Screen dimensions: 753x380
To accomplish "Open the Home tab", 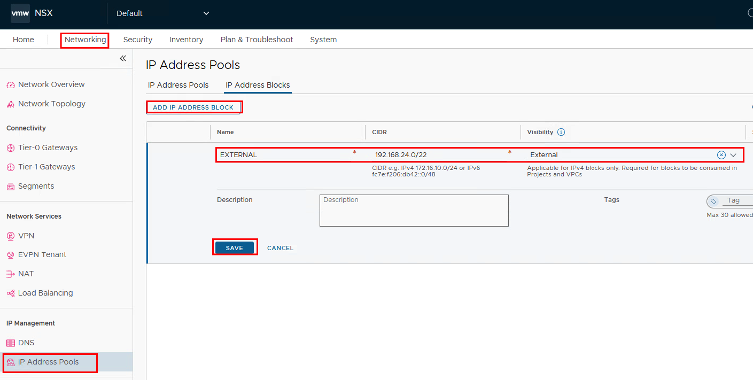I will [x=24, y=40].
